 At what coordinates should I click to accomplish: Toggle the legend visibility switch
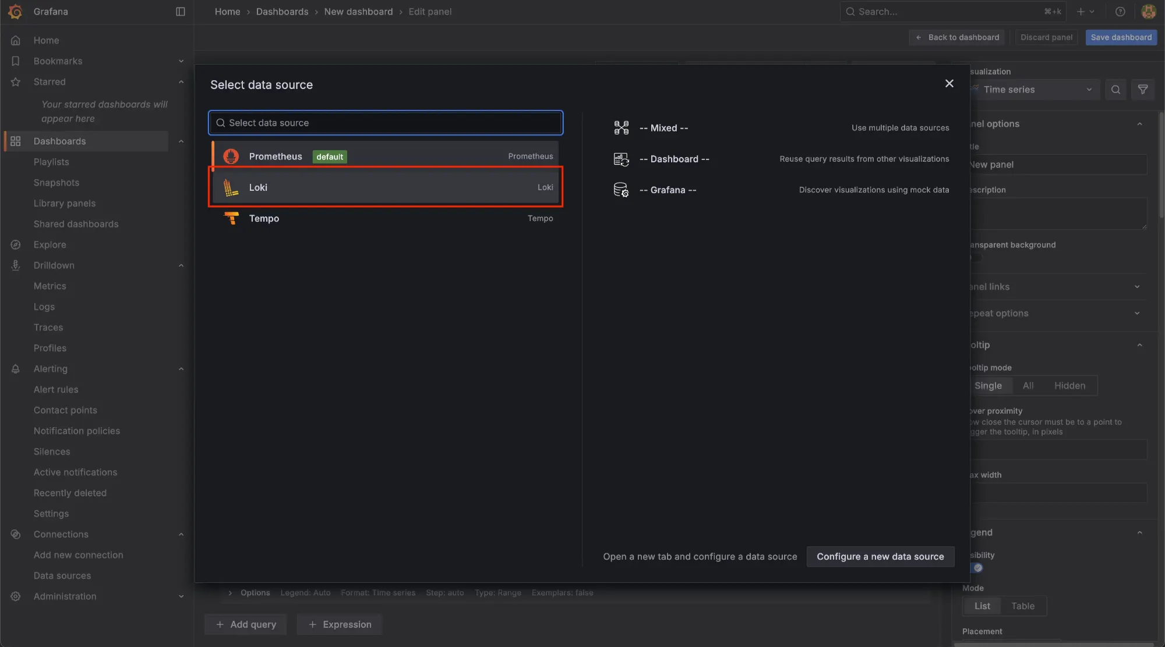coord(977,568)
